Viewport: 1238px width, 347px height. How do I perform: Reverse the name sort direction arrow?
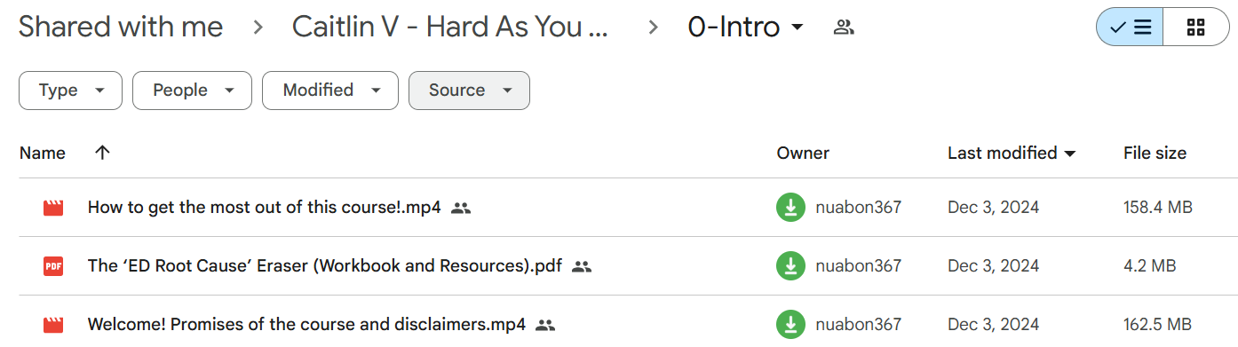click(x=102, y=153)
